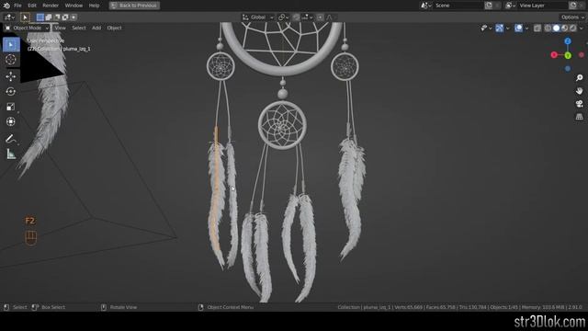Viewport: 588px width, 331px height.
Task: Click the green Y axis gizmo
Action: [568, 55]
